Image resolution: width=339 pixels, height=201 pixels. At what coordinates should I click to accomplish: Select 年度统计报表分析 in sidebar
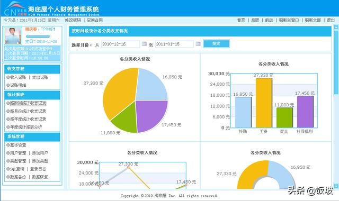(26, 127)
